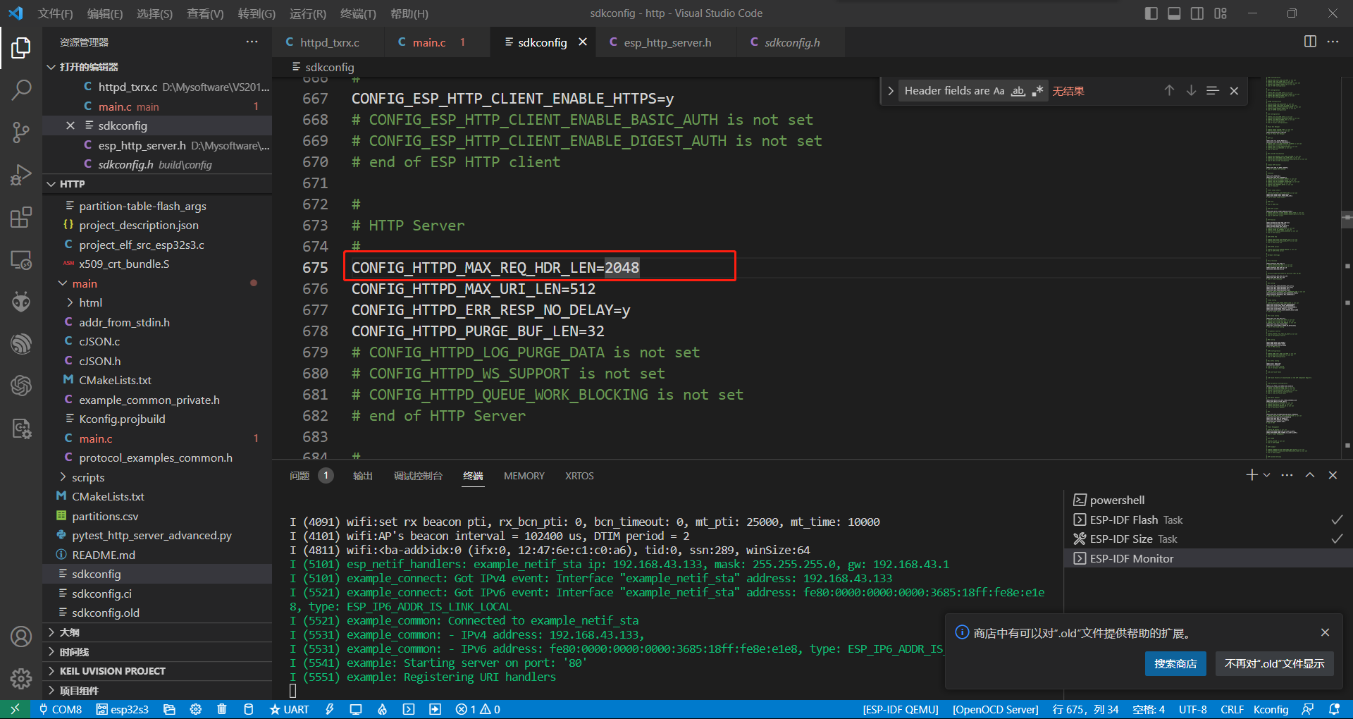Image resolution: width=1353 pixels, height=719 pixels.
Task: Click the 不再对".old"文件显示 button
Action: [1274, 663]
